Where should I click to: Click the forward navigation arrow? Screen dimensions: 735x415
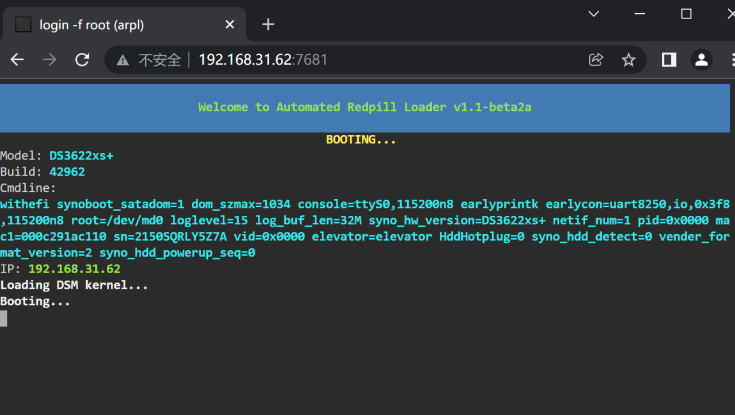pyautogui.click(x=49, y=59)
